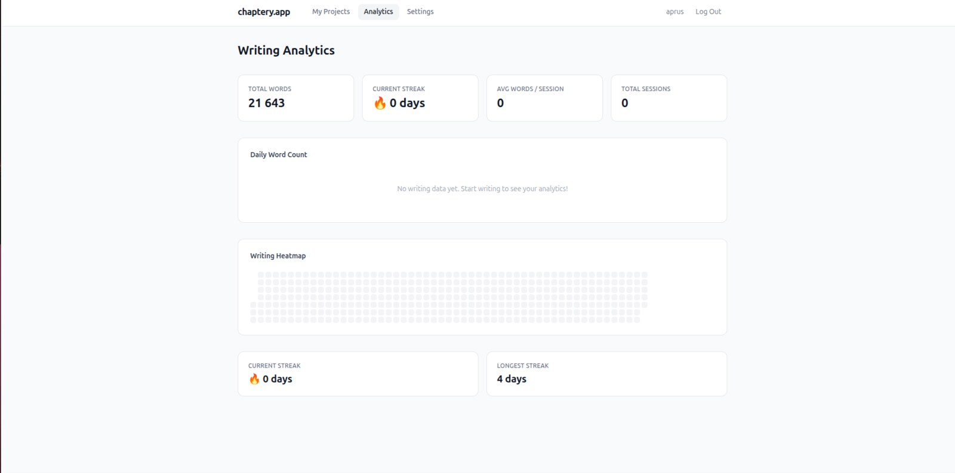Click the 'No writing data yet' message
Image resolution: width=955 pixels, height=473 pixels.
[x=482, y=189]
